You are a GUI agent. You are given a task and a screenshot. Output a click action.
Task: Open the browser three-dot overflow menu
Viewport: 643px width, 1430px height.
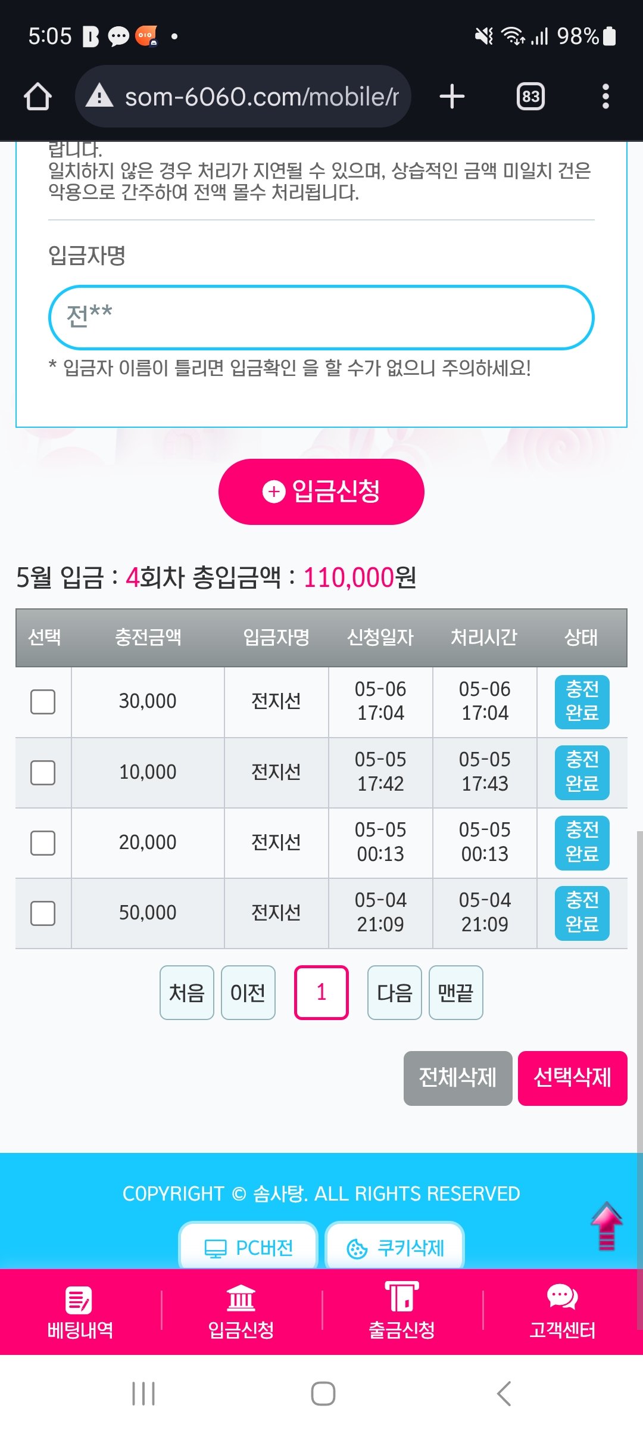[605, 97]
